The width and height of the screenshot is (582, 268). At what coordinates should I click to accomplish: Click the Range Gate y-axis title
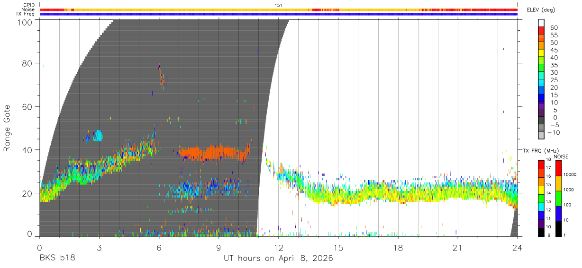pos(7,128)
